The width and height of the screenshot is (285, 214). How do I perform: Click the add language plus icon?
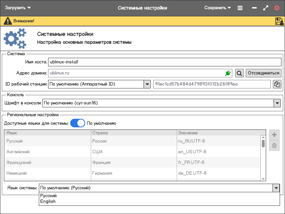coord(274,135)
